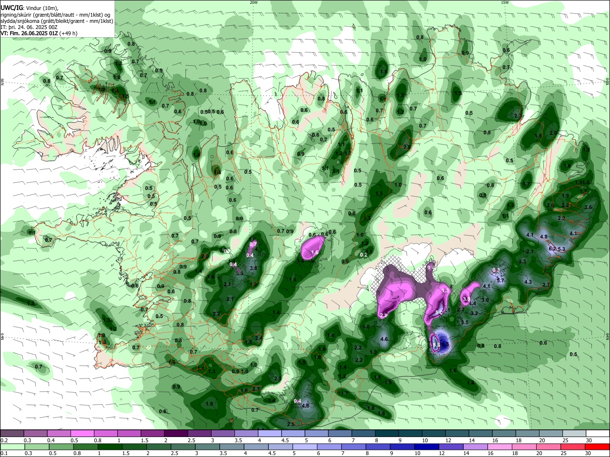
Task: Click the '5.7' precipitation value on the map
Action: [x=500, y=280]
